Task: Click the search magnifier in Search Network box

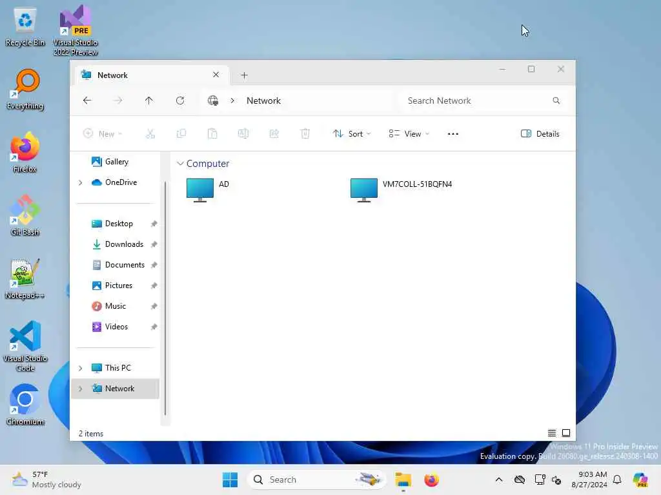Action: 556,101
